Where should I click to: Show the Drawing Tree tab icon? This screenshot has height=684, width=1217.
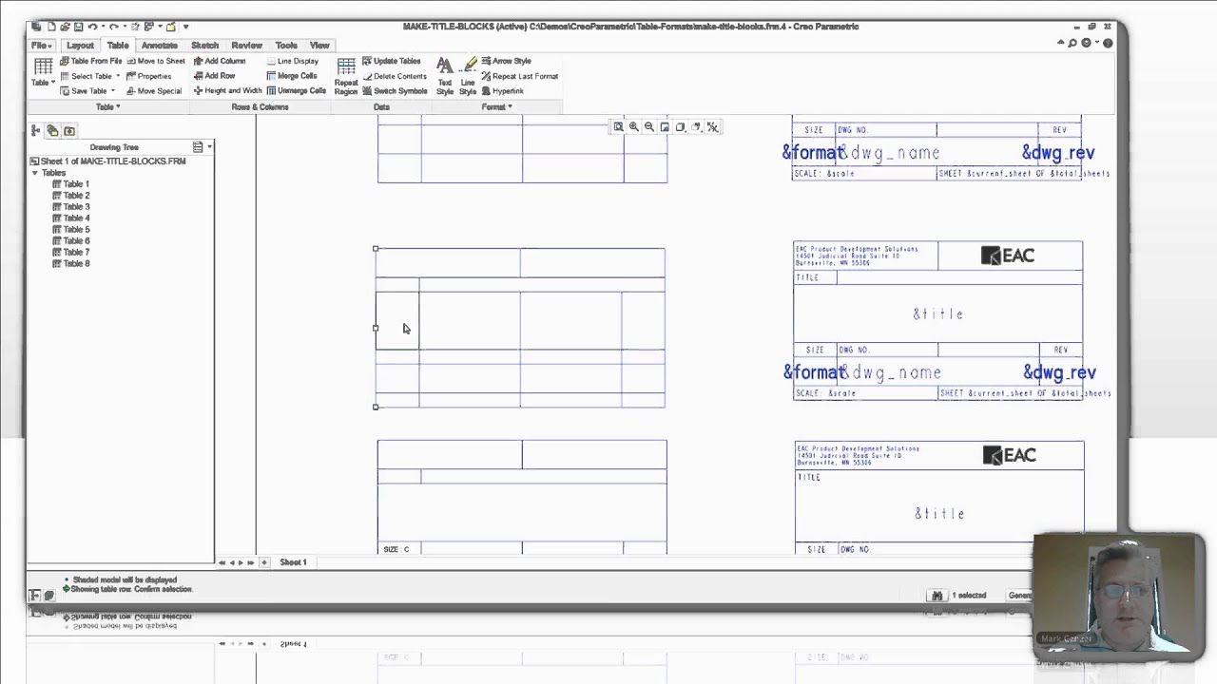(36, 130)
